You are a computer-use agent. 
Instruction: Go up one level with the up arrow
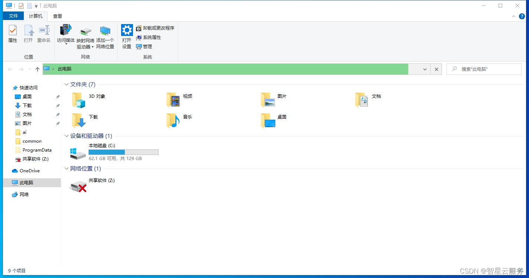[38, 69]
